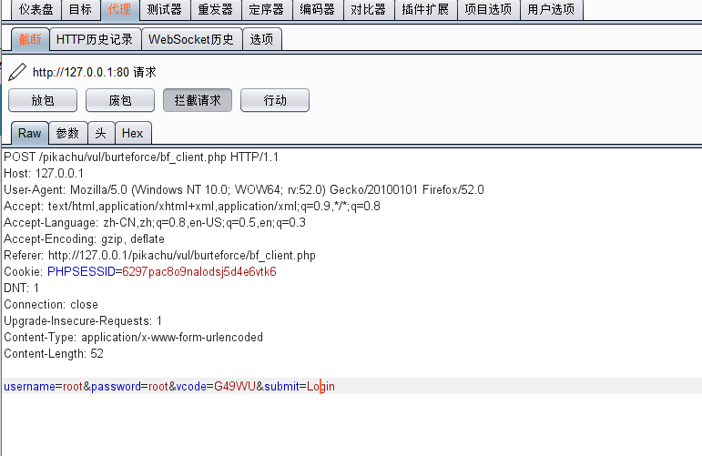
Task: Switch to the 头 headers view tab
Action: 101,134
